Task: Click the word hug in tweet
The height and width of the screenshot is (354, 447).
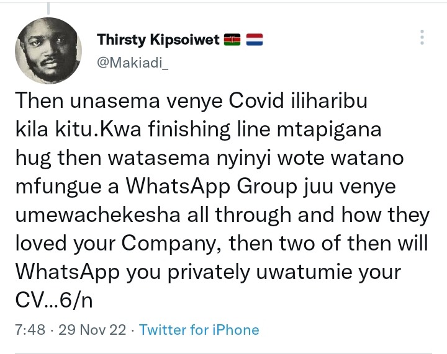Action: 34,158
